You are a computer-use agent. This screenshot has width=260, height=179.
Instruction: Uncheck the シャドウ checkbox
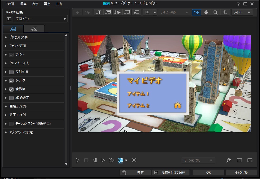[x=11, y=80]
